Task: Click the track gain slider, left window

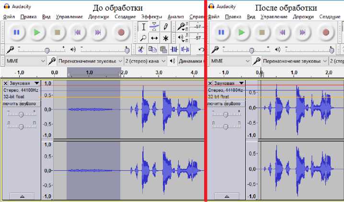Action: (x=21, y=114)
